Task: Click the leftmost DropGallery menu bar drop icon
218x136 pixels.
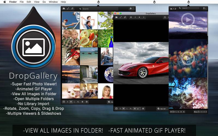Action: 98,2
